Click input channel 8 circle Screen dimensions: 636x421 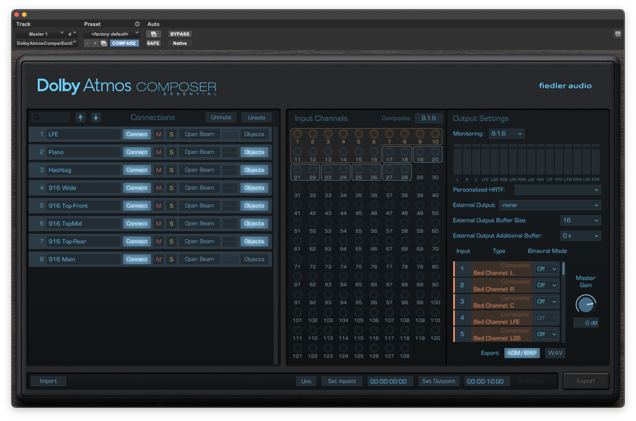(405, 134)
